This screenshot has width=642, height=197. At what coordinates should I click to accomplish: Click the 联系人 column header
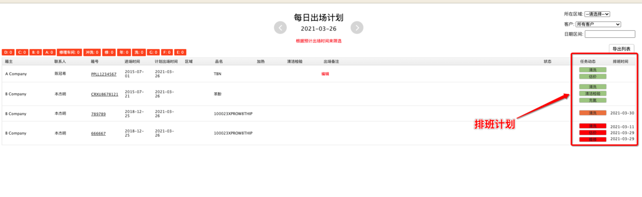coord(60,61)
